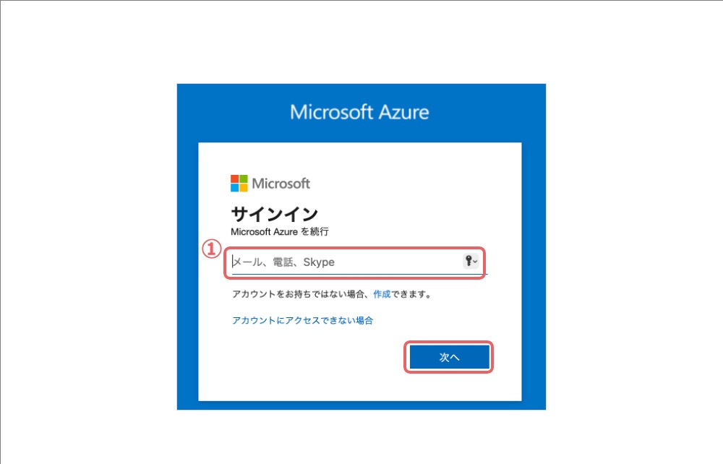Click the blue square of Microsoft logo
Image resolution: width=723 pixels, height=464 pixels.
coord(235,187)
